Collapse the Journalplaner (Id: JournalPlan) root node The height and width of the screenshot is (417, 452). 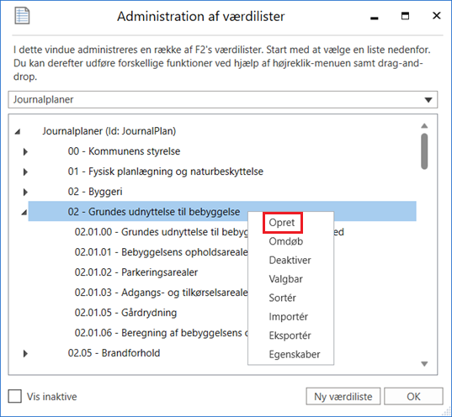click(18, 132)
